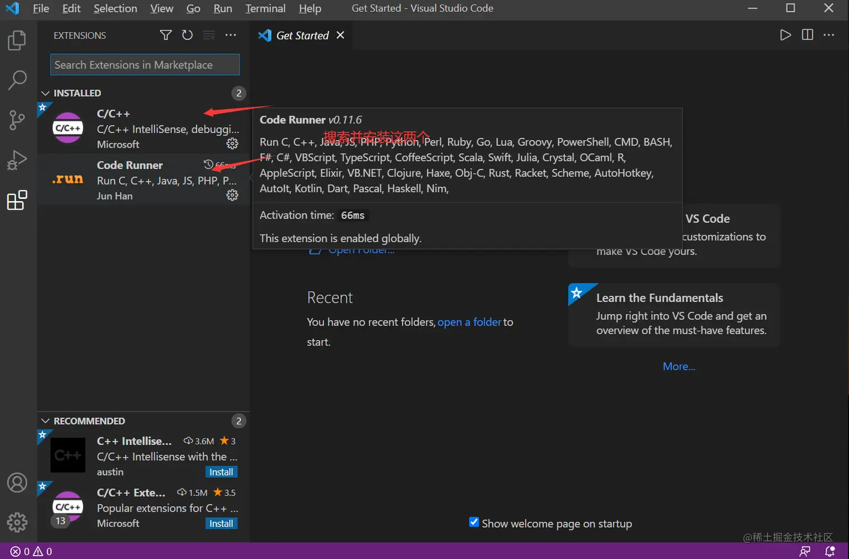Follow the open a folder link
This screenshot has width=849, height=559.
tap(469, 322)
